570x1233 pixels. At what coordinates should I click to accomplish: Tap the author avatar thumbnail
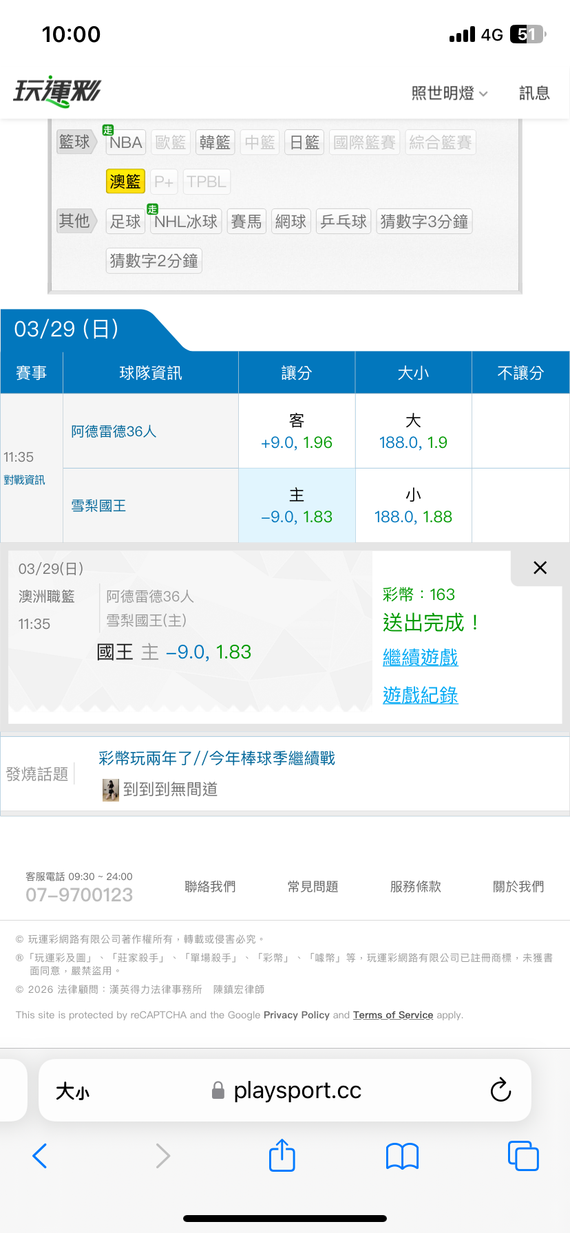point(110,790)
